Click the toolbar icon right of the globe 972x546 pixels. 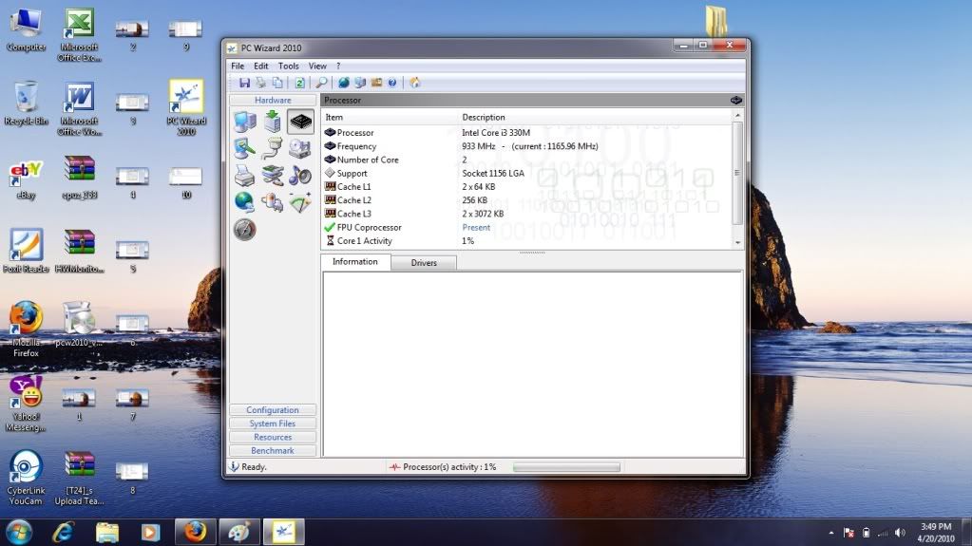click(x=360, y=83)
